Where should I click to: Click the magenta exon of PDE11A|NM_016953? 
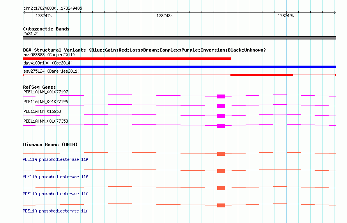coord(221,116)
